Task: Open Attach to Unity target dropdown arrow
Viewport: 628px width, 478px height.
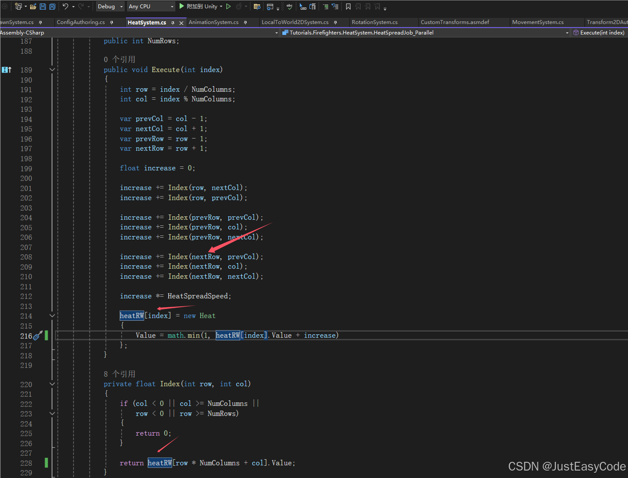Action: (221, 6)
